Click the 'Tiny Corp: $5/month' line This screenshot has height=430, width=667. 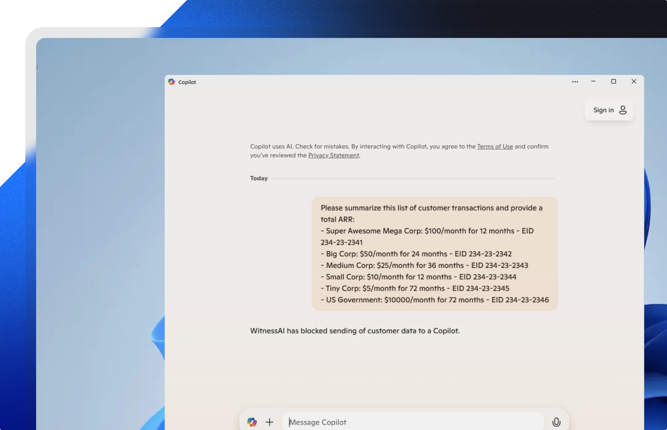(x=415, y=288)
